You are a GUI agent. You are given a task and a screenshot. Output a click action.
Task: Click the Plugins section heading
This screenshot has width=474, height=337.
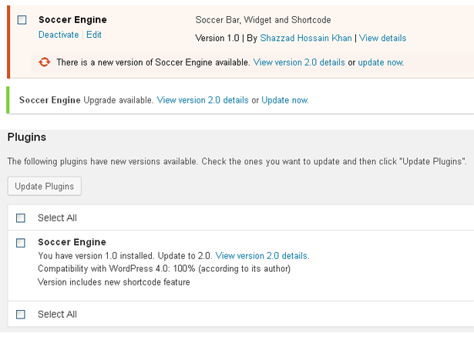click(x=27, y=137)
